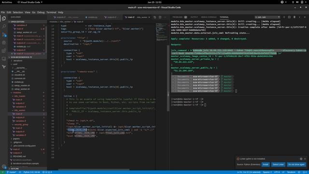Click the clock in top bar
Viewport: 309px width, 174px height.
pyautogui.click(x=154, y=2)
